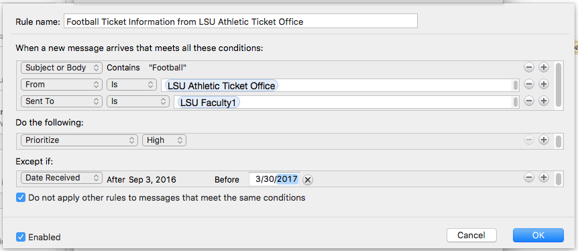Add condition after Subject or Body row
The width and height of the screenshot is (578, 251).
[x=544, y=68]
